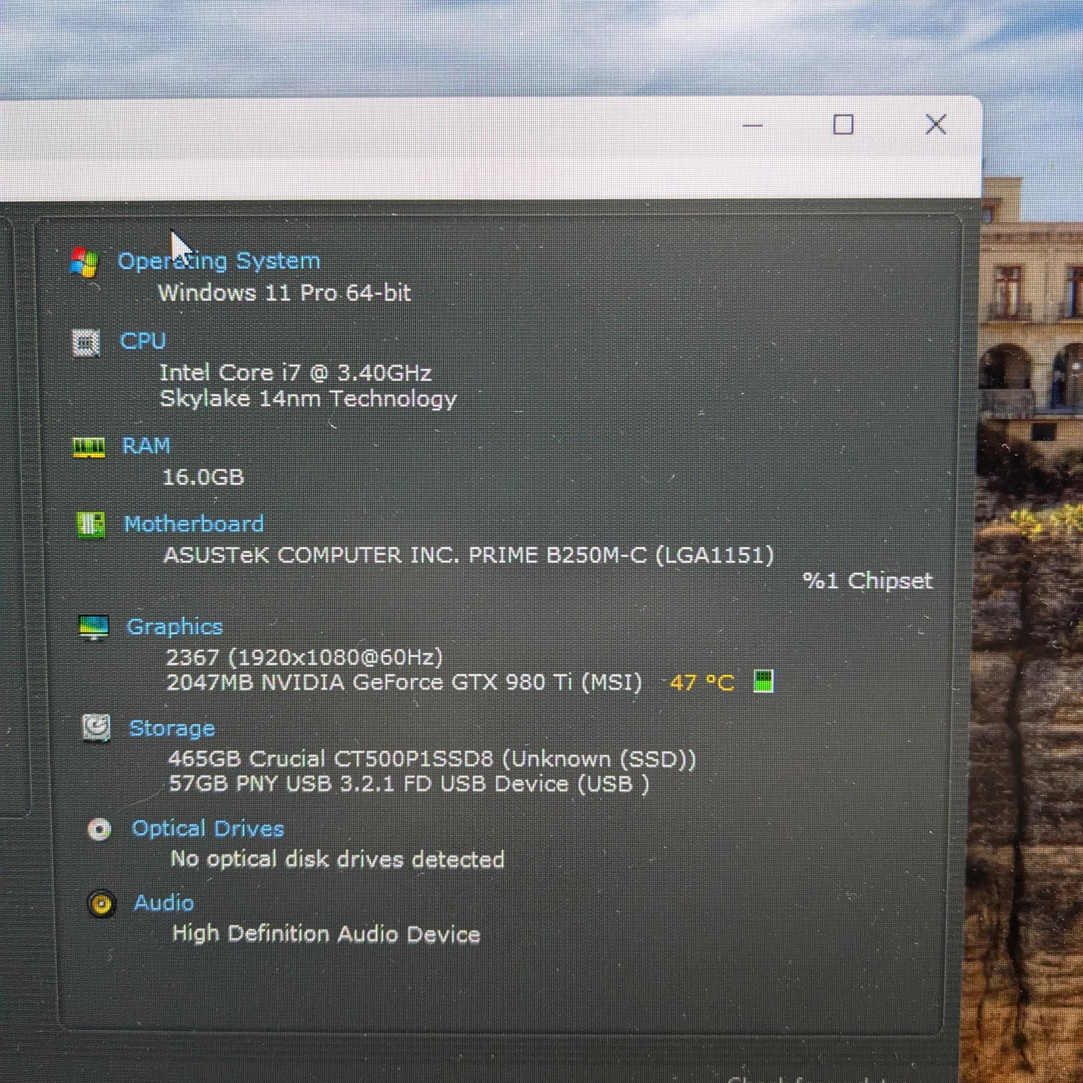This screenshot has height=1083, width=1083.
Task: Select the Skylake 14nm Technology text
Action: 308,399
